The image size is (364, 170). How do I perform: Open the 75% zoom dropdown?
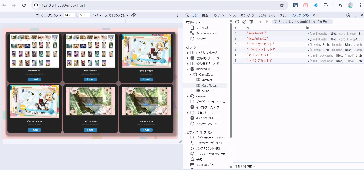pyautogui.click(x=97, y=15)
